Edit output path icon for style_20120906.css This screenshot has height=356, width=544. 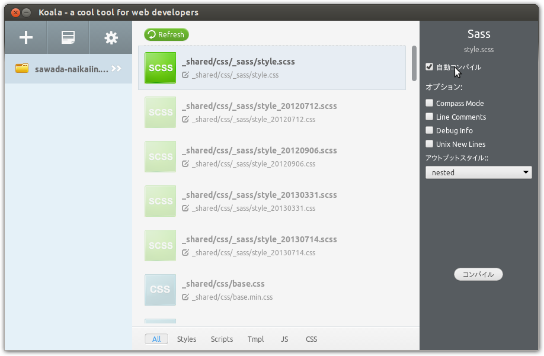point(185,163)
